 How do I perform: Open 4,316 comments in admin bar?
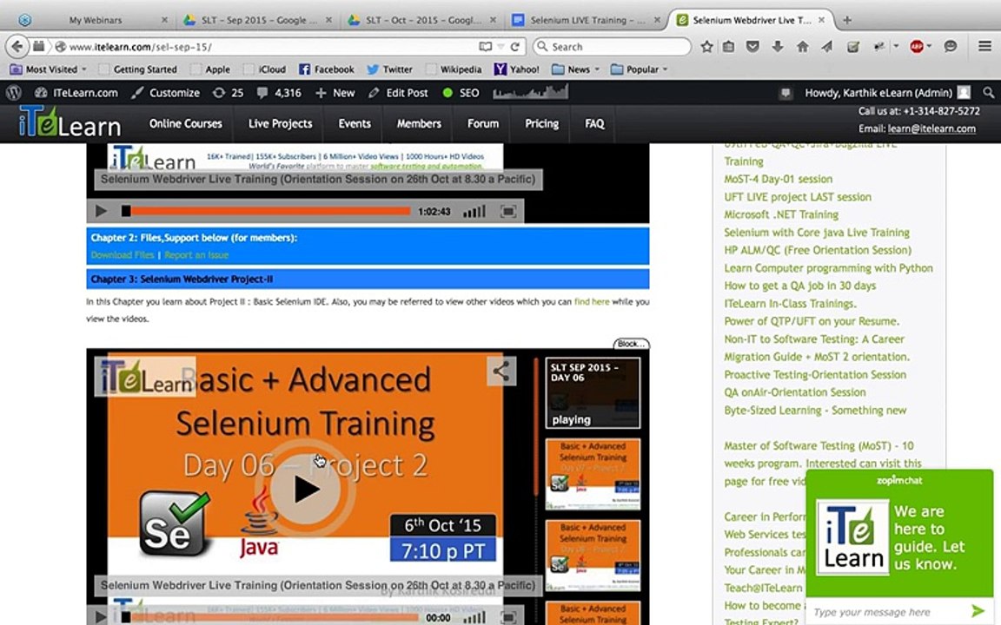[279, 93]
